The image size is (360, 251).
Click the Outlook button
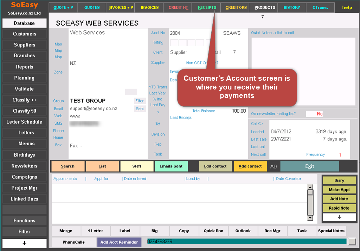pyautogui.click(x=243, y=231)
